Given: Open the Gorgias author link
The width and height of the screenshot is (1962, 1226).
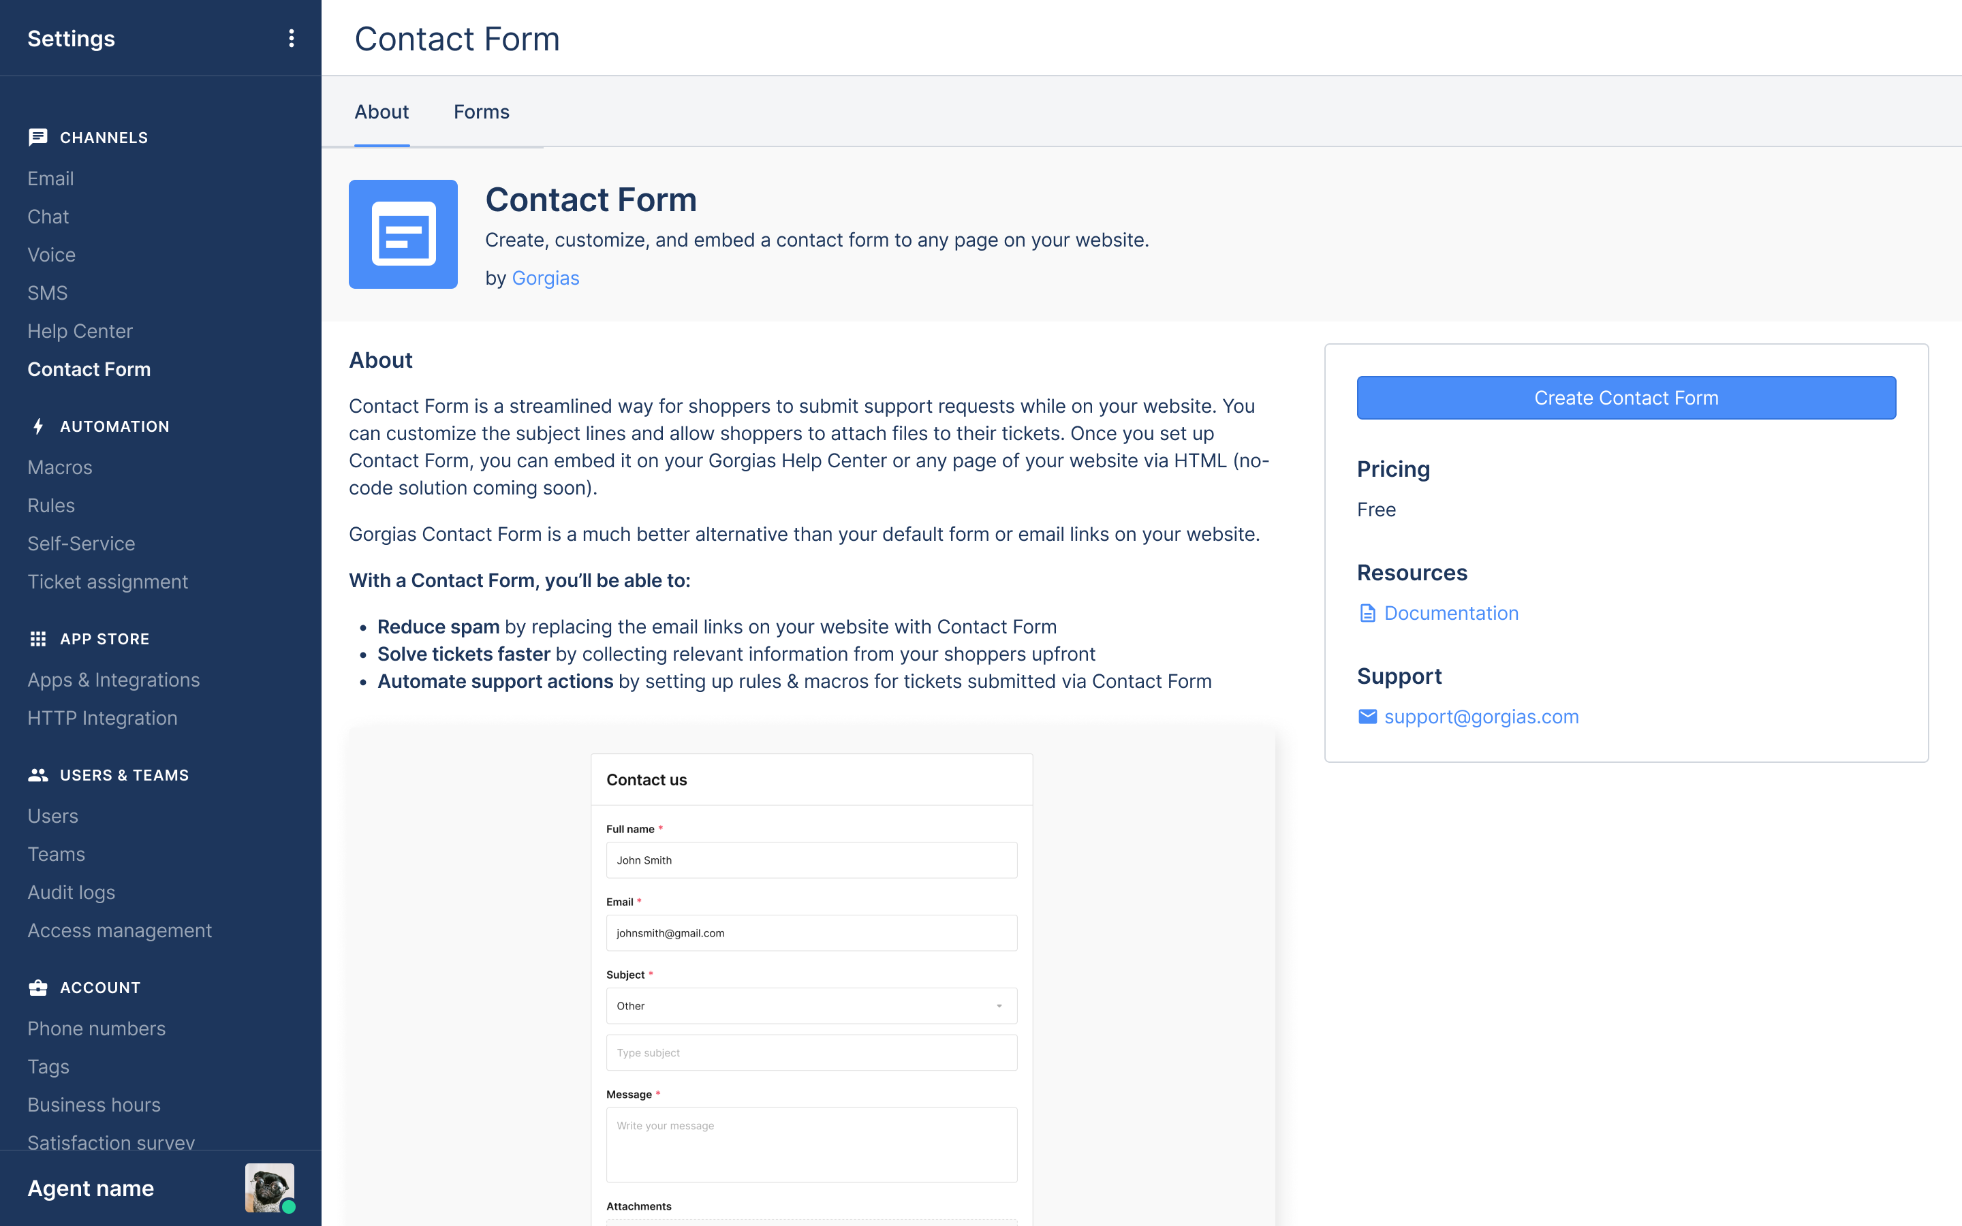Looking at the screenshot, I should pos(546,278).
